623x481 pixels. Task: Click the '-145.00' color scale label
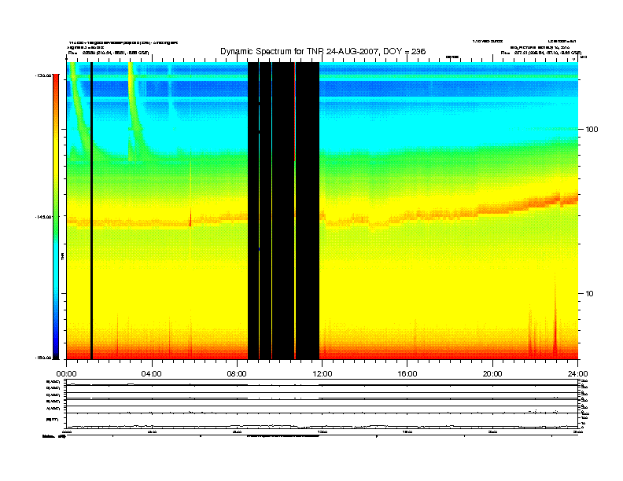(43, 217)
